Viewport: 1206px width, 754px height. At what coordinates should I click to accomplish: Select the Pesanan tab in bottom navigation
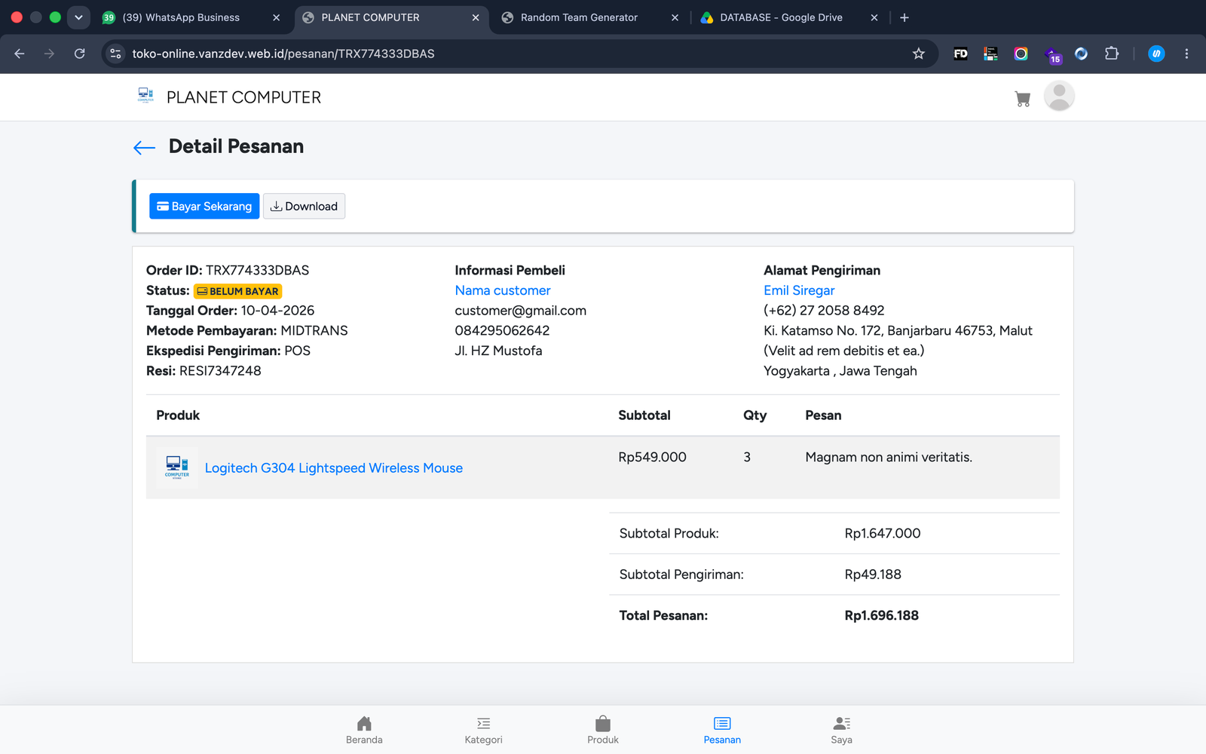pyautogui.click(x=722, y=730)
